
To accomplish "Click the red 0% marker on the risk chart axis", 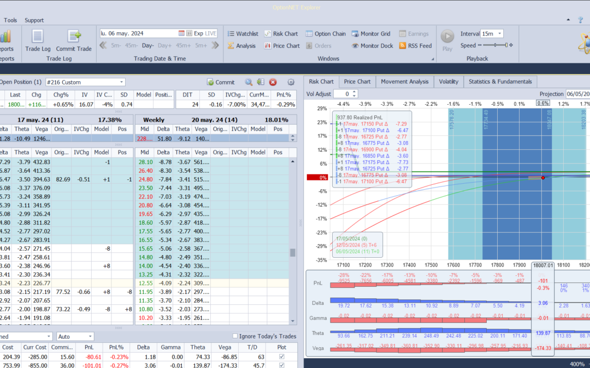I will point(317,178).
